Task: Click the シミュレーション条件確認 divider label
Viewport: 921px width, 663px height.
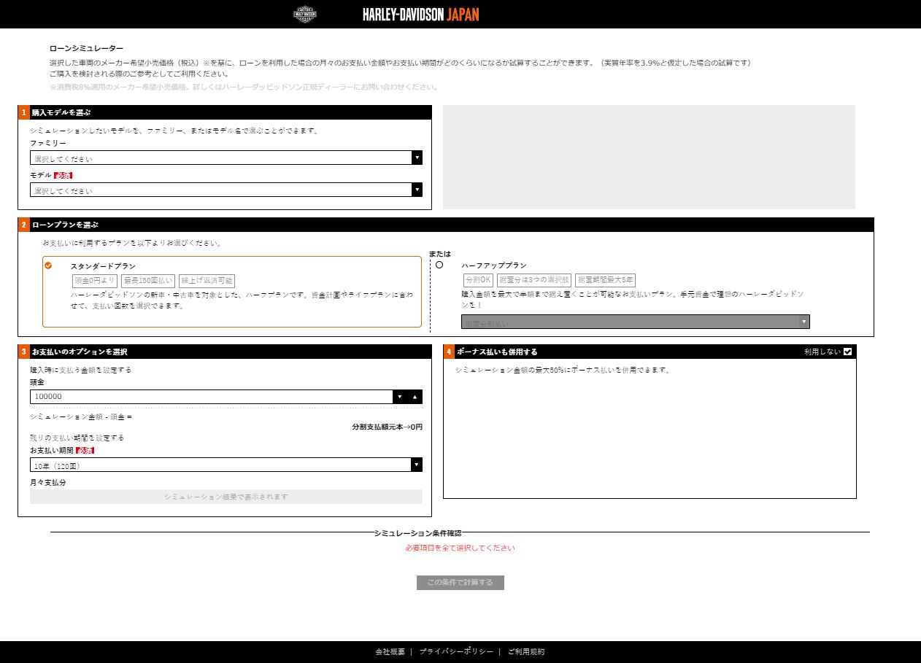Action: pos(417,533)
